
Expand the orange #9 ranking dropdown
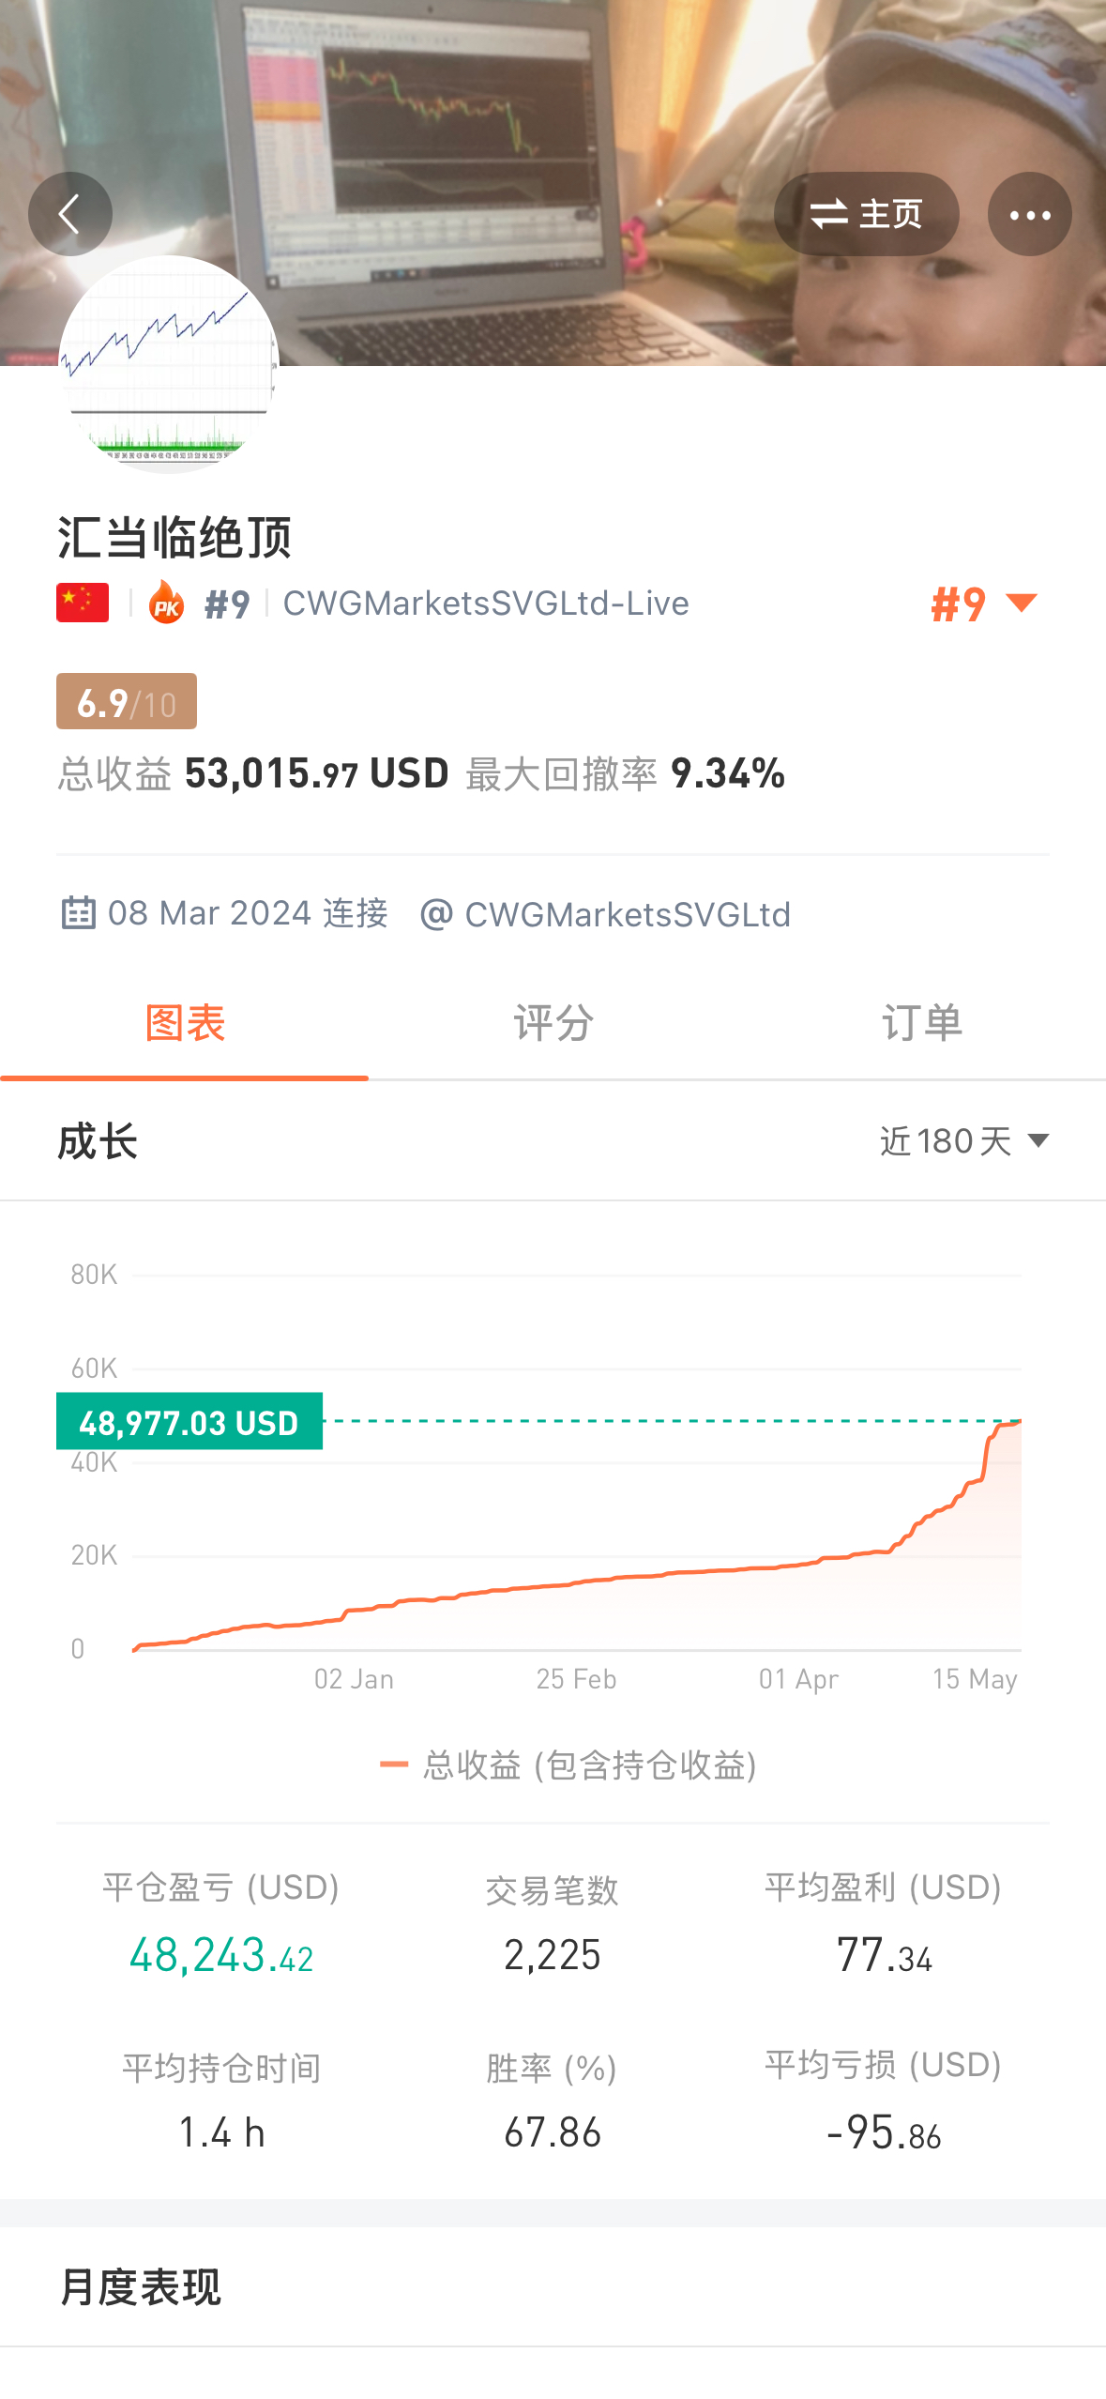pyautogui.click(x=984, y=604)
